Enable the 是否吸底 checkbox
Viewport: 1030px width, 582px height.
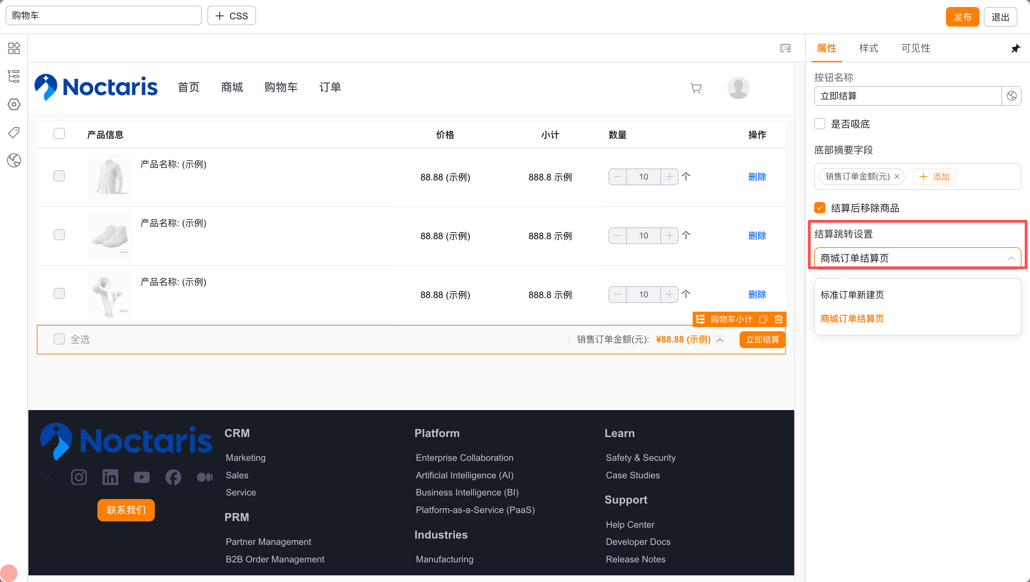click(x=820, y=124)
